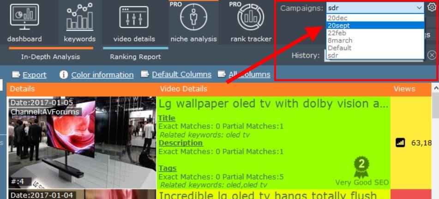Click the All Columns link
439x199 pixels.
coord(249,74)
